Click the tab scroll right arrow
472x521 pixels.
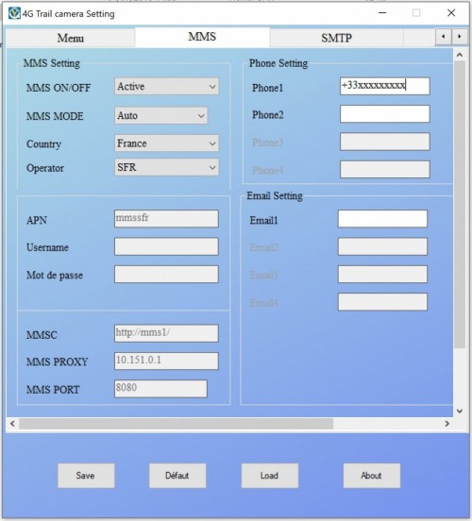pyautogui.click(x=460, y=37)
